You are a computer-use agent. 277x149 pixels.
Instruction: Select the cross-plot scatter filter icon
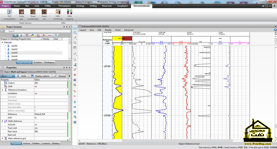click(x=38, y=35)
